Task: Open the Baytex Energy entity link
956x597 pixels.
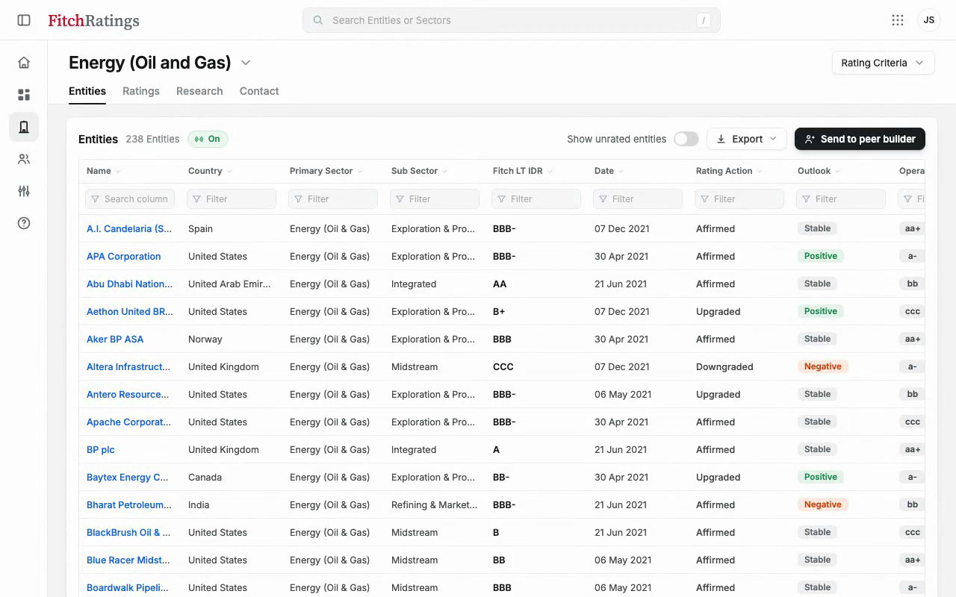Action: (128, 477)
